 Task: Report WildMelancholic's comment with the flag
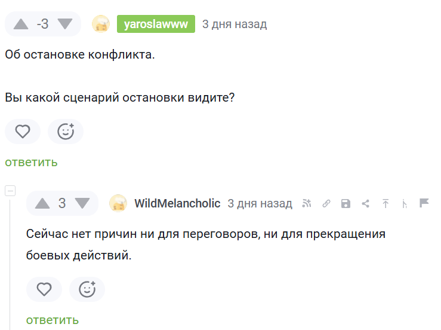coord(424,203)
